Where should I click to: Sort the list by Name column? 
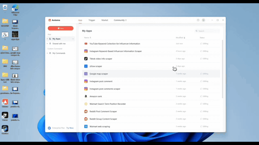[87, 37]
